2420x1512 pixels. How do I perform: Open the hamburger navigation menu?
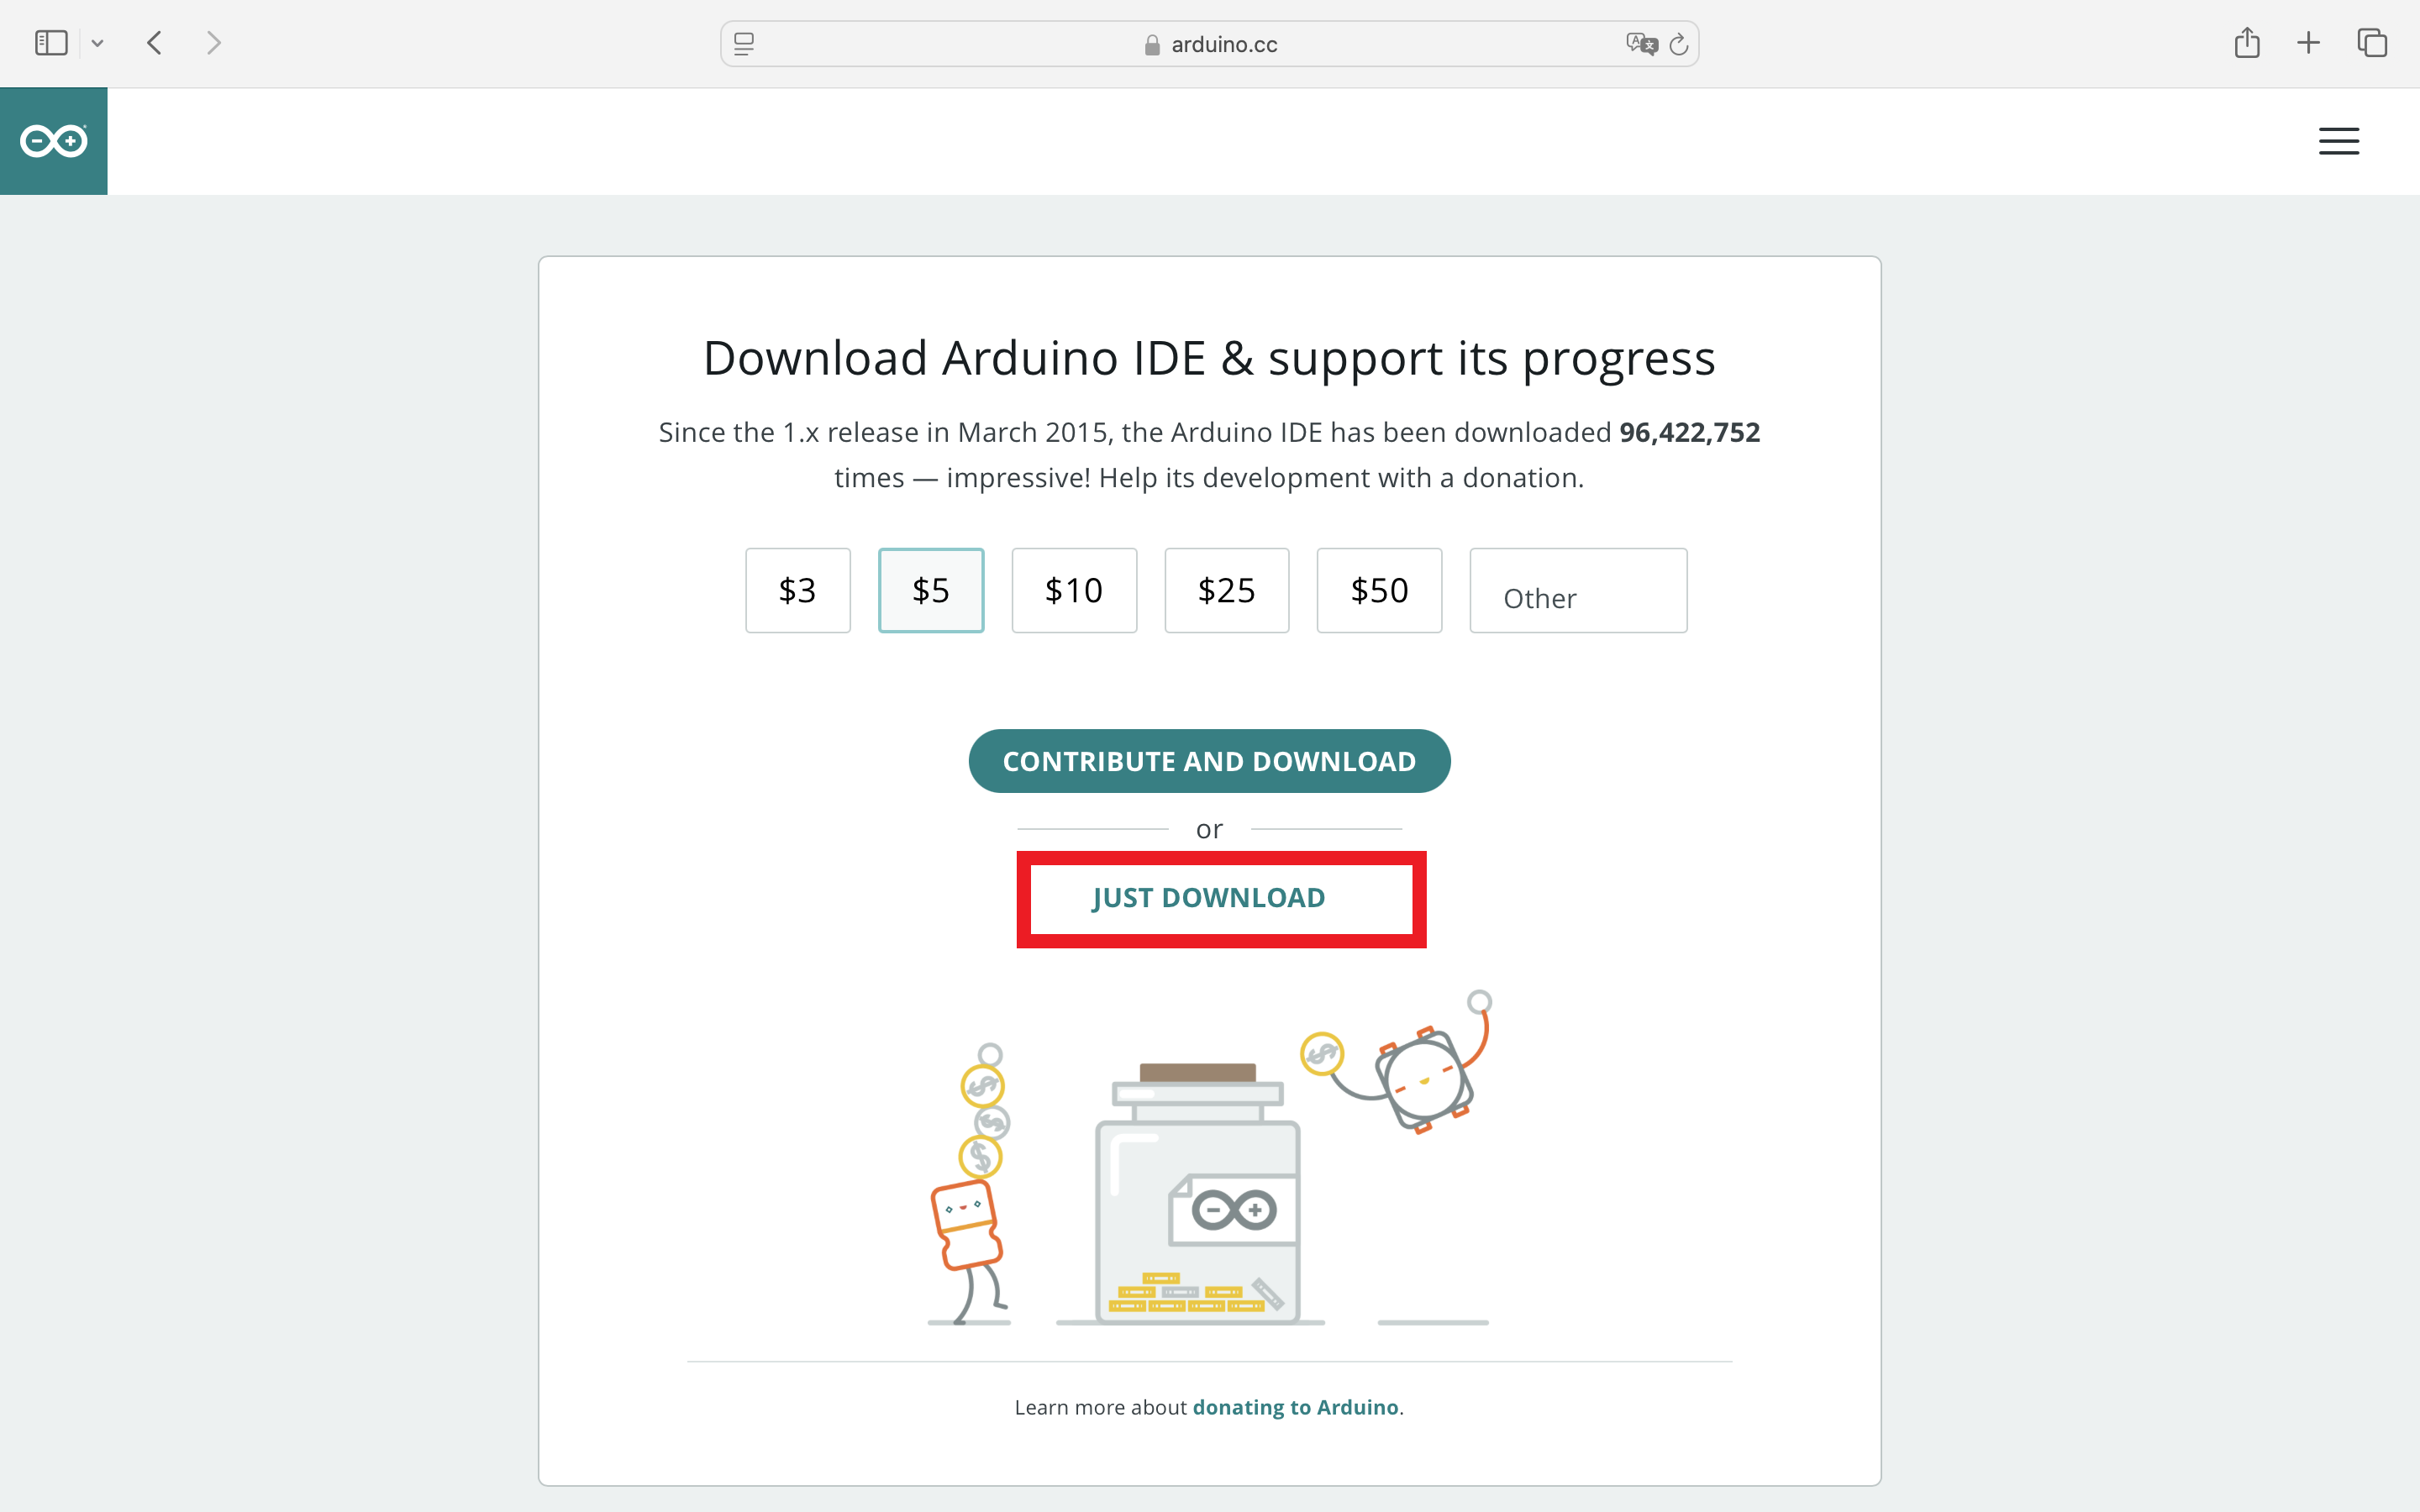tap(2338, 141)
